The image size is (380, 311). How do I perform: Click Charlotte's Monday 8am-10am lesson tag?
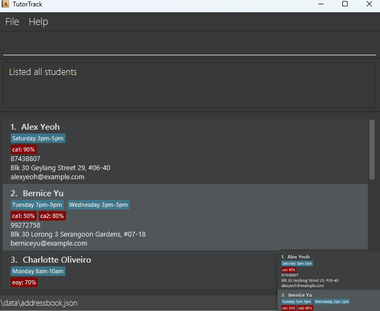pyautogui.click(x=38, y=271)
